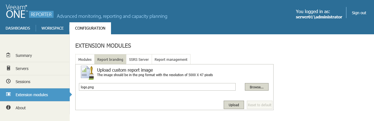This screenshot has height=121, width=374.
Task: Click the Servers icon in sidebar
Action: tap(8, 68)
